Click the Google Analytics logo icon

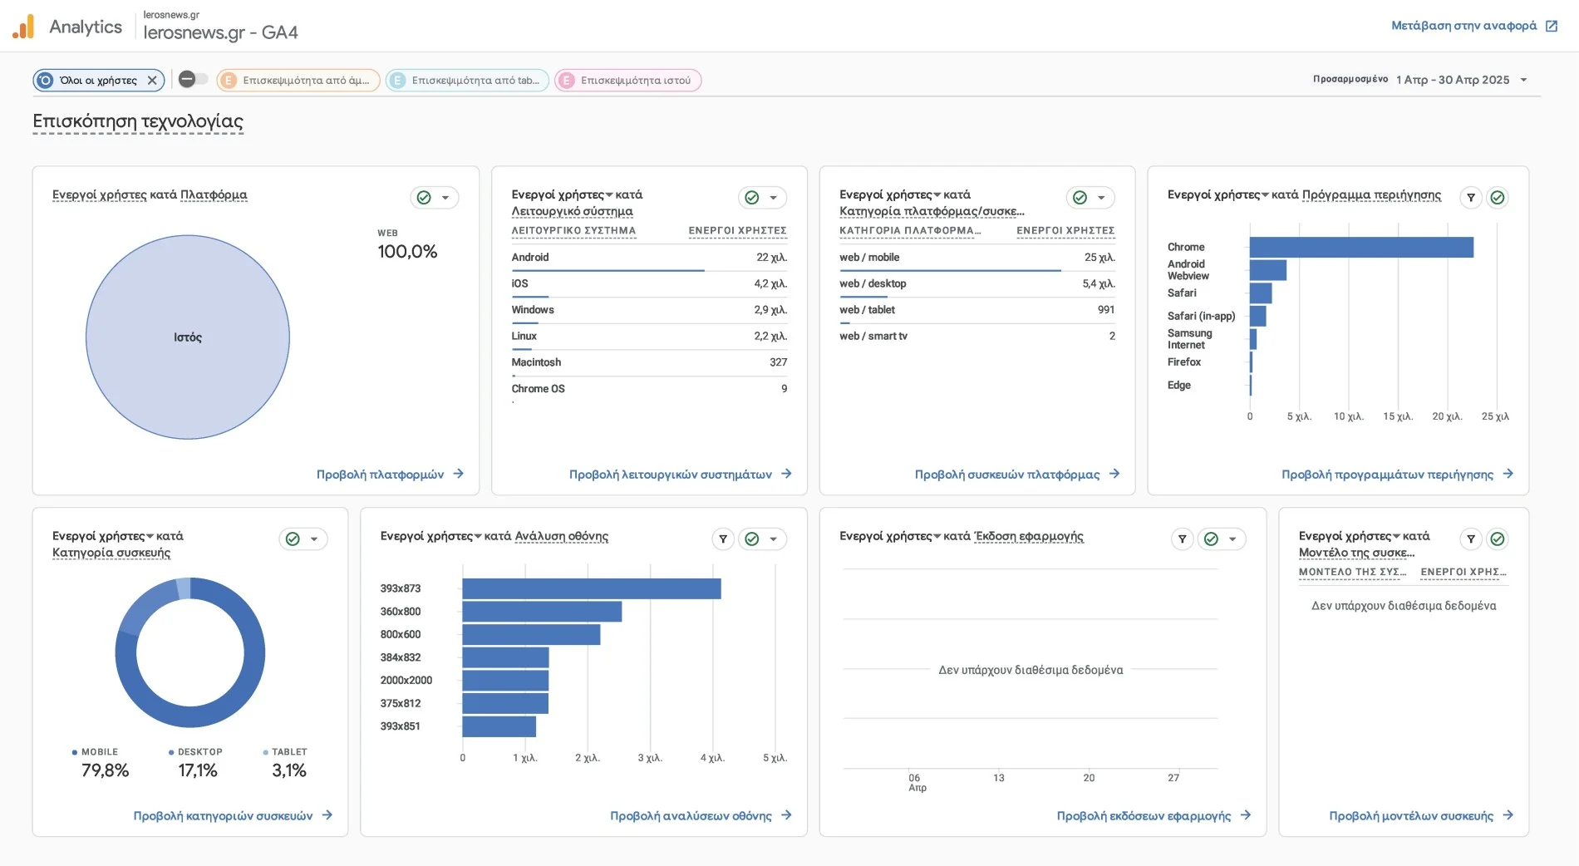(x=23, y=27)
